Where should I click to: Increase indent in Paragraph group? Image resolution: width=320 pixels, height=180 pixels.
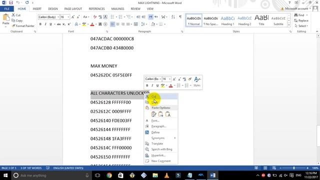143,17
